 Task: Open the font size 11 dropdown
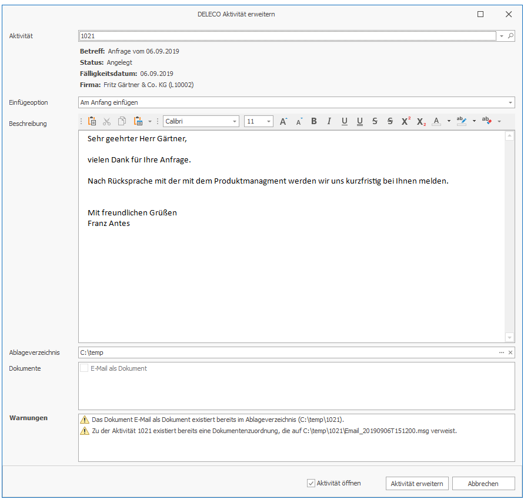click(x=269, y=121)
